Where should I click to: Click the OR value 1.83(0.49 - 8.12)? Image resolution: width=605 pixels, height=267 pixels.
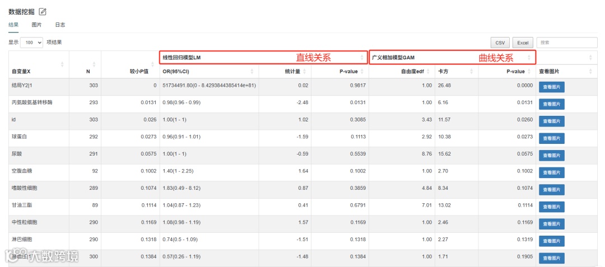point(182,188)
